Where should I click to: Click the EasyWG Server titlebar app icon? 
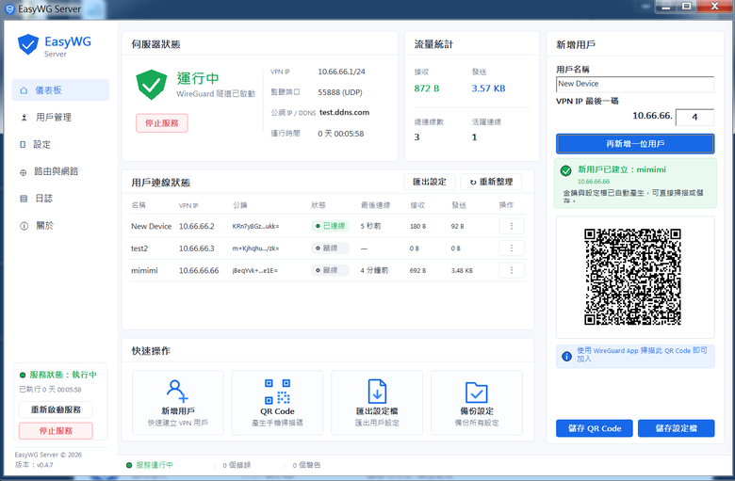(9, 8)
